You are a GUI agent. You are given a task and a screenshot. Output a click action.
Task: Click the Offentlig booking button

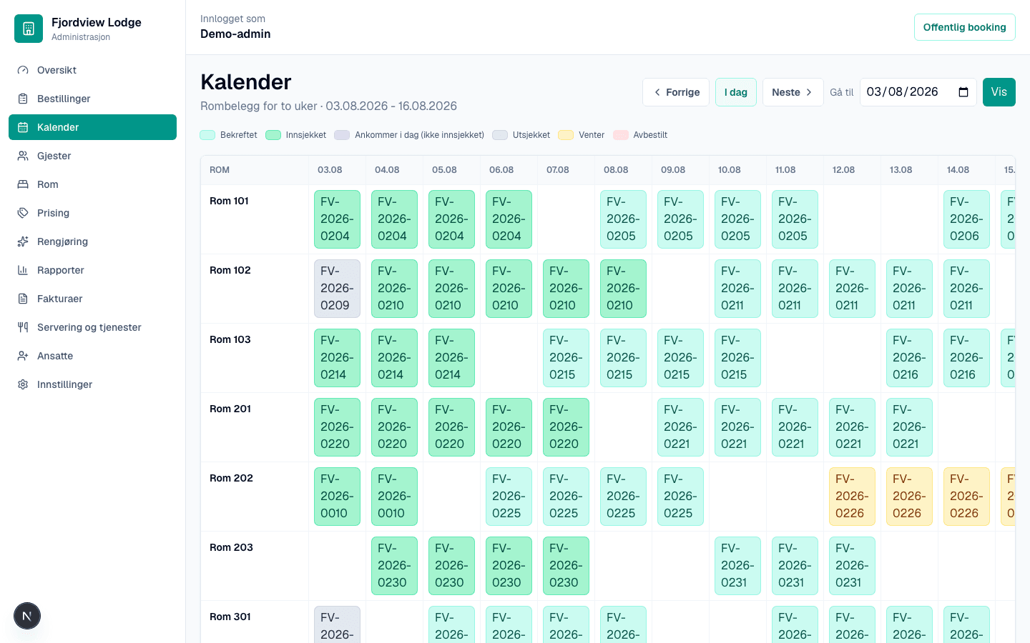coord(964,27)
